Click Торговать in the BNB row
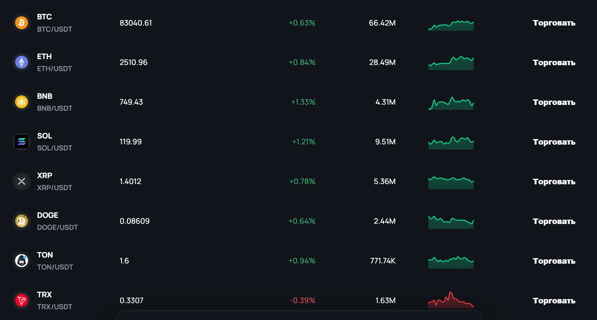 pyautogui.click(x=554, y=102)
